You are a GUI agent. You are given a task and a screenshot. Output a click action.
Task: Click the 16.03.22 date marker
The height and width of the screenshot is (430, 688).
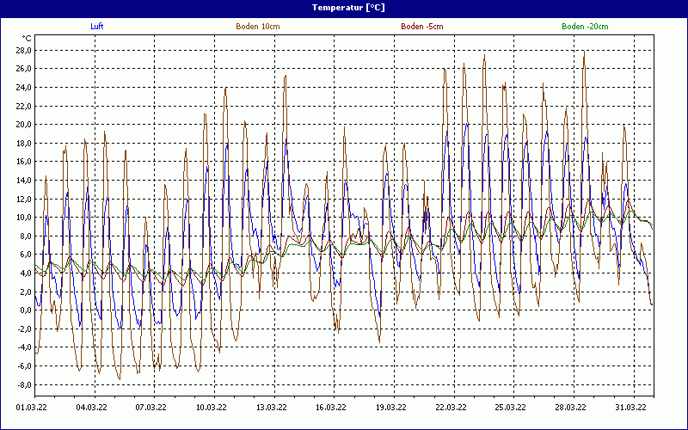pos(330,408)
